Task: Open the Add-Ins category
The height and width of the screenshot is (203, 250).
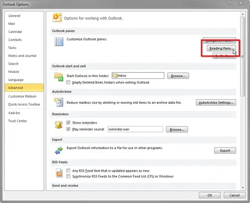Action: coord(24,113)
